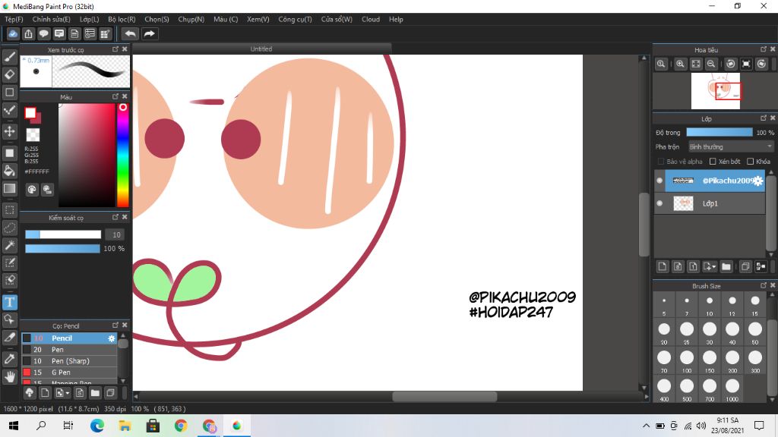Select the Pen brush in list
The image size is (778, 437).
(69, 350)
